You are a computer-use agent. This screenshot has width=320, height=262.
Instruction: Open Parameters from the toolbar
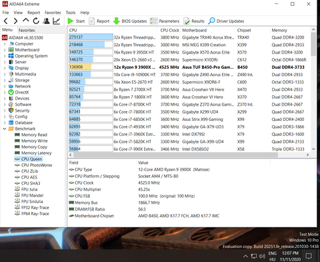(x=165, y=21)
